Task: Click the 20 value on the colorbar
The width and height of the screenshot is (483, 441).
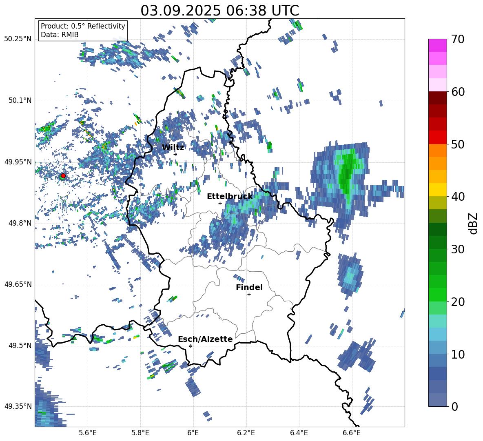Action: [458, 302]
